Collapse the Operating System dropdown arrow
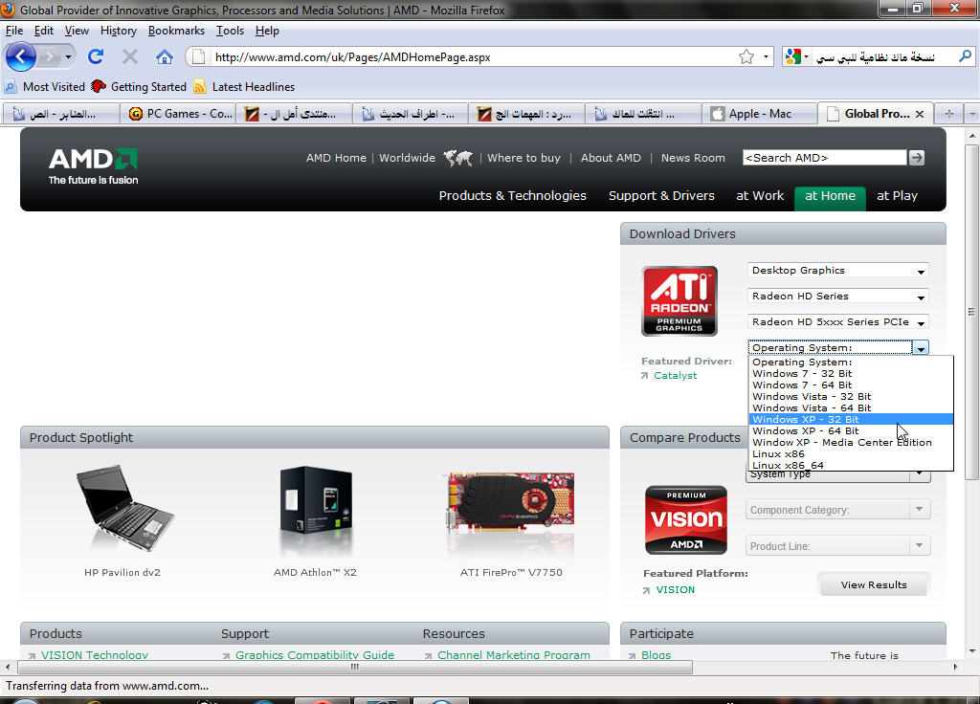 [921, 348]
